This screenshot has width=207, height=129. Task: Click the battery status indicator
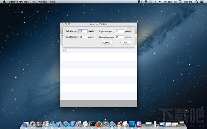(168, 2)
